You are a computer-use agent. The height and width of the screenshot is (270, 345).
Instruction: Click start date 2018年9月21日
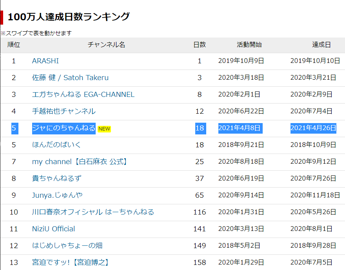coord(241,145)
